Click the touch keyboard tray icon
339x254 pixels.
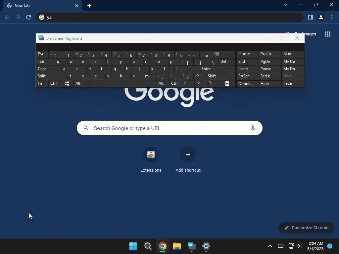click(x=281, y=246)
